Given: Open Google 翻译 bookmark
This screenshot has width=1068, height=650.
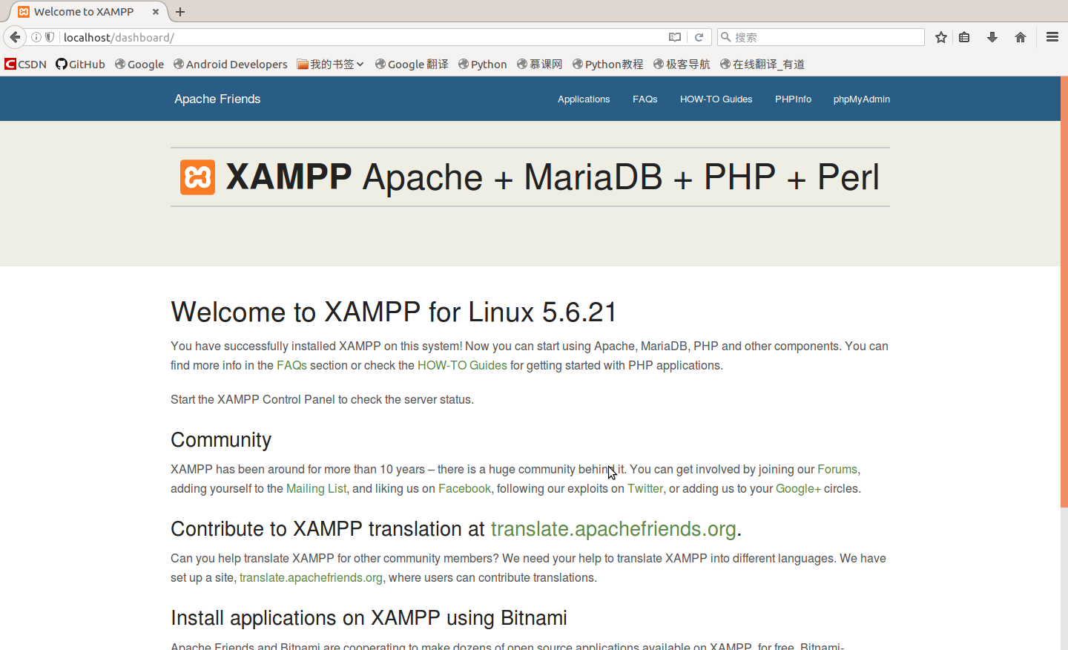Looking at the screenshot, I should point(412,65).
